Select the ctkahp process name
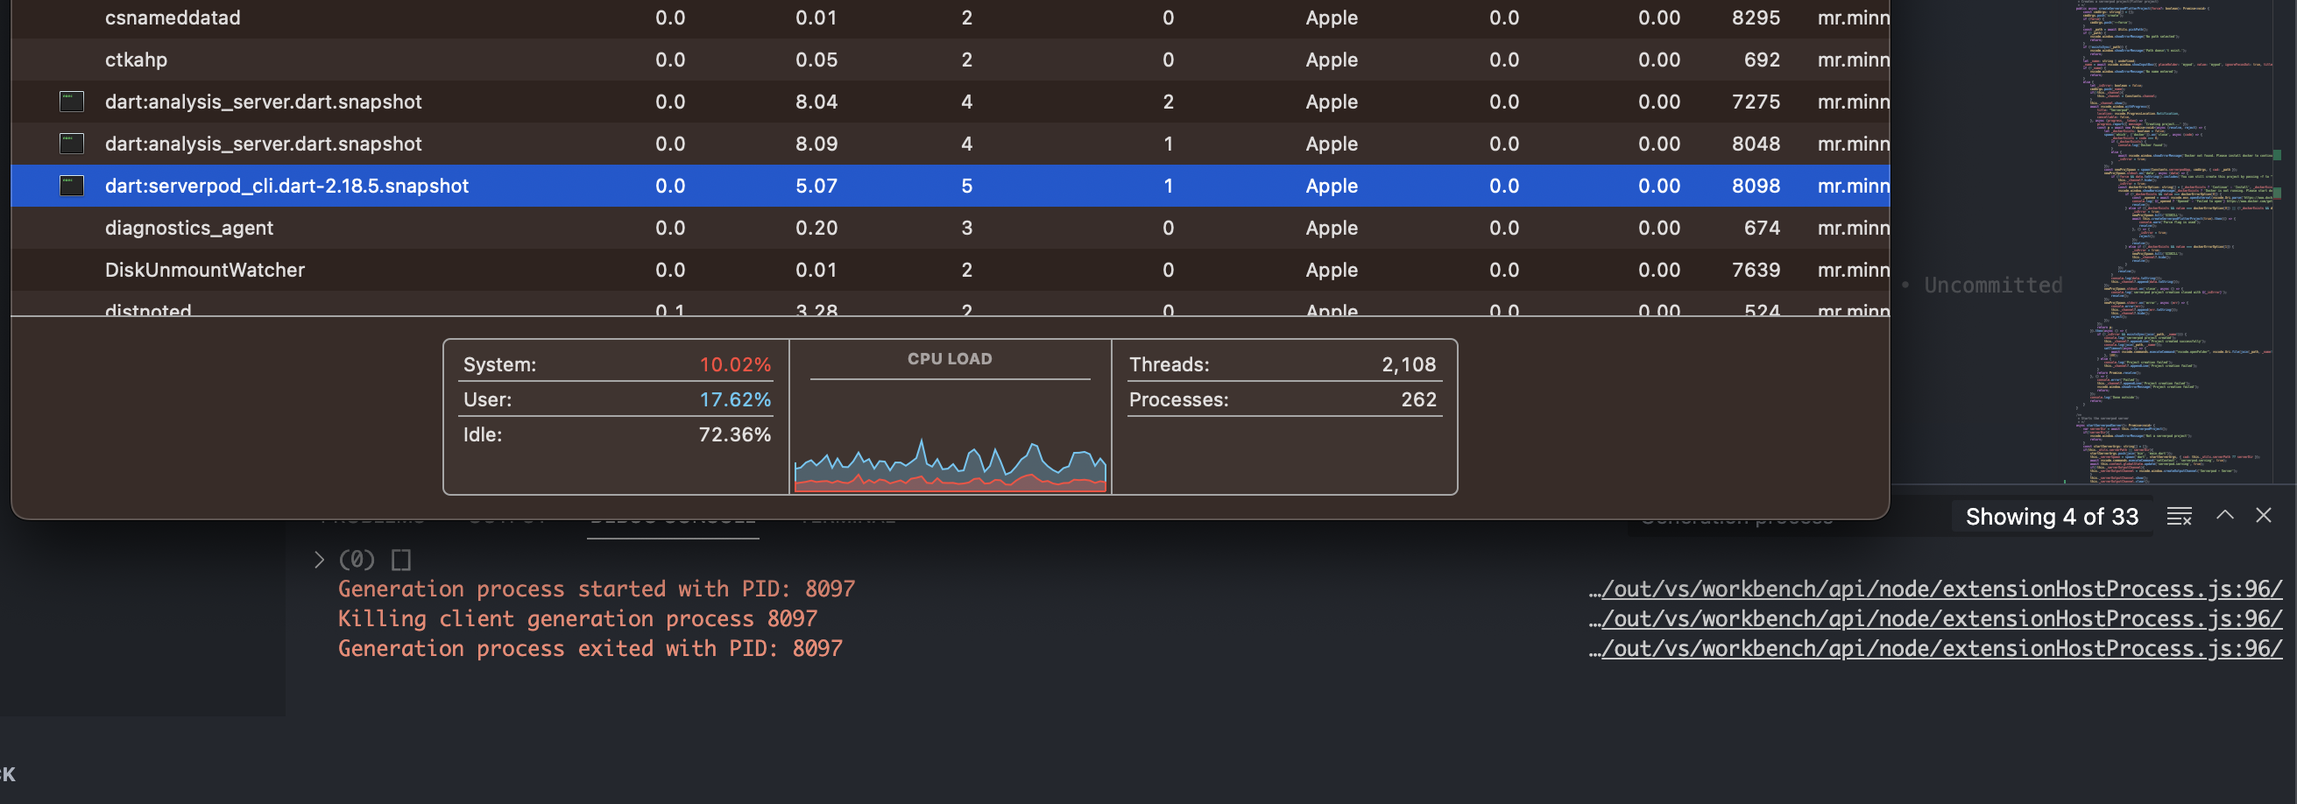 click(137, 60)
